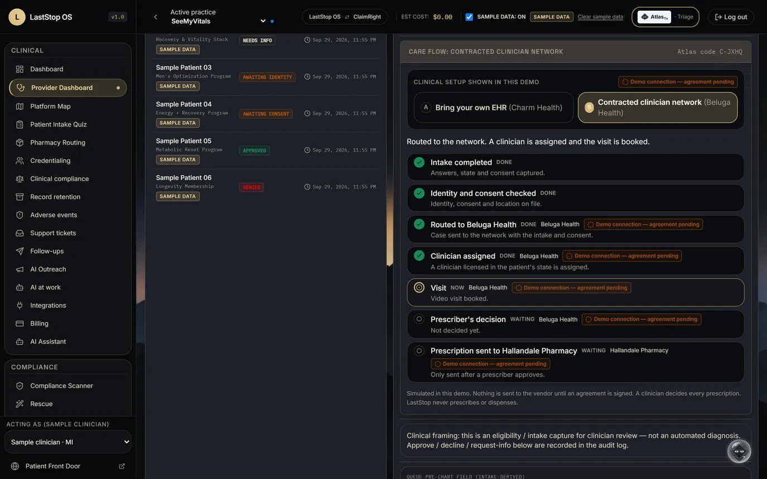This screenshot has width=767, height=479.
Task: Open Clinical compliance scales icon
Action: (x=20, y=179)
